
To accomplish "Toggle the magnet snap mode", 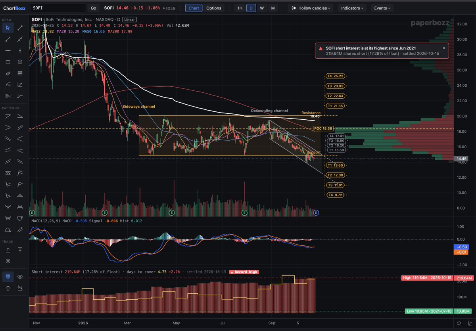I will (x=8, y=277).
